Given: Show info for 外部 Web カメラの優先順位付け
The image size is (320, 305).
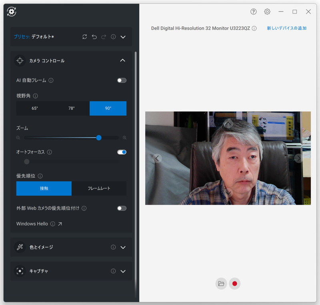Looking at the screenshot, I should (84, 208).
